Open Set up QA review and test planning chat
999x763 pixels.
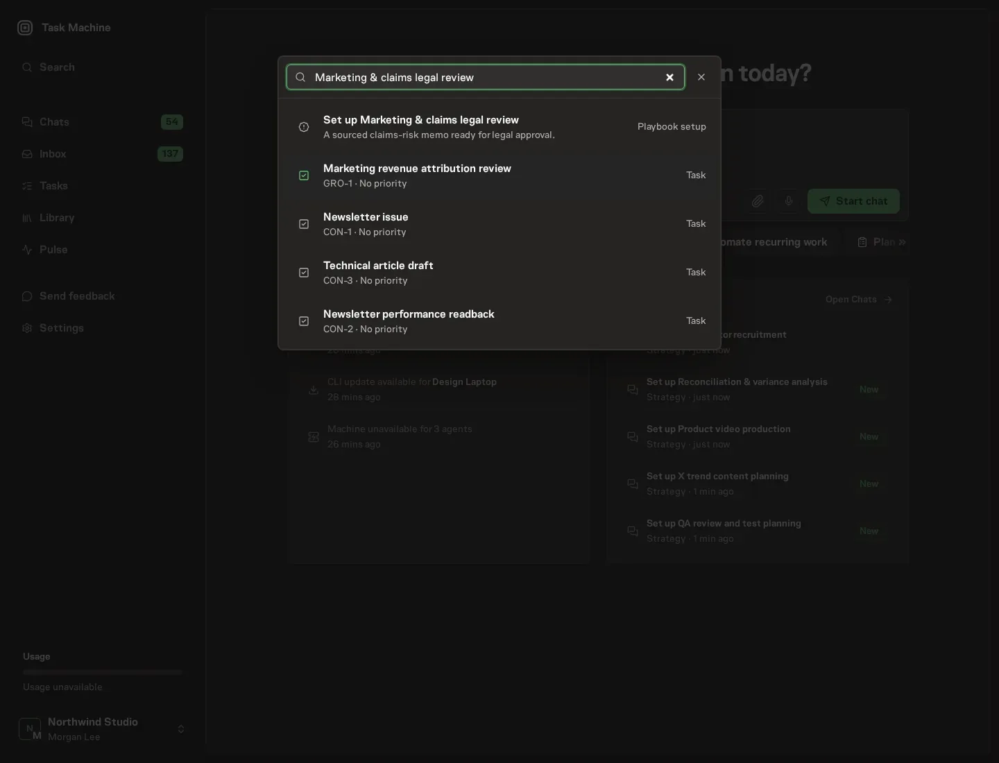(758, 531)
